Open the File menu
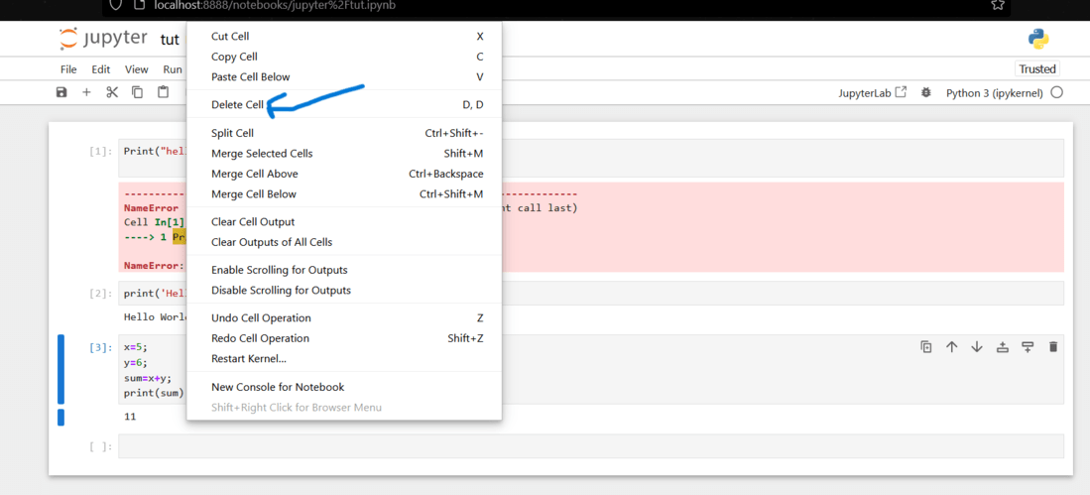This screenshot has height=495, width=1090. click(68, 69)
